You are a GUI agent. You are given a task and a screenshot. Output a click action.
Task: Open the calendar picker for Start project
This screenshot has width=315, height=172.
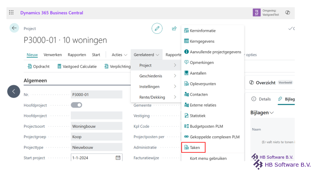[x=118, y=158]
